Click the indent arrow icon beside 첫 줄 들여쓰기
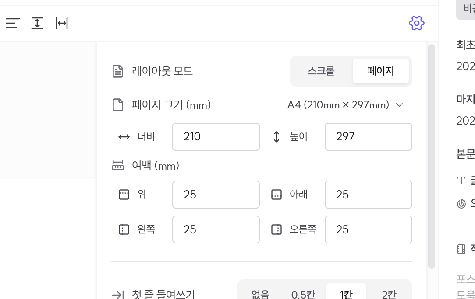The image size is (475, 299). 117,294
